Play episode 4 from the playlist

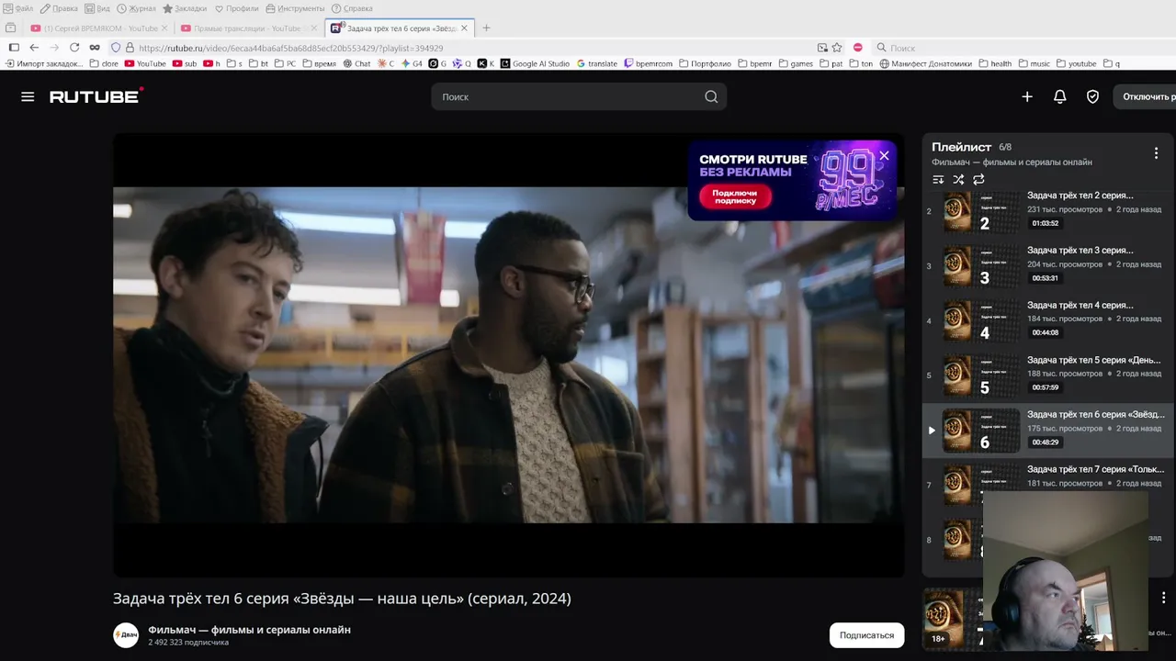click(x=1046, y=321)
